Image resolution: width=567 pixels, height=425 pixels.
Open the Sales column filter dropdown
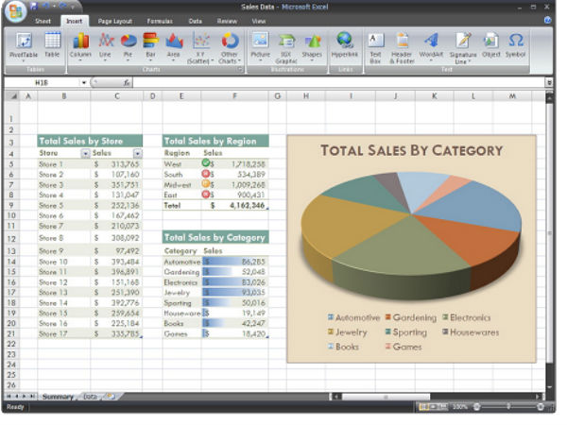[137, 153]
